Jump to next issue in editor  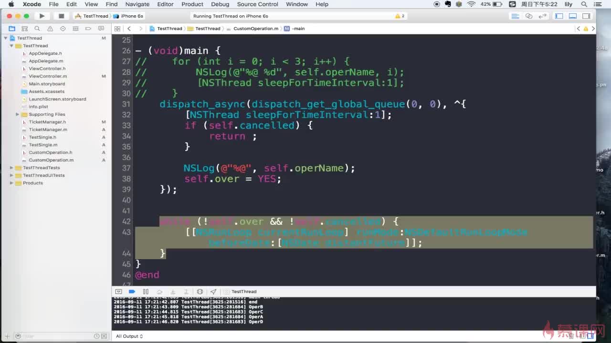[593, 29]
